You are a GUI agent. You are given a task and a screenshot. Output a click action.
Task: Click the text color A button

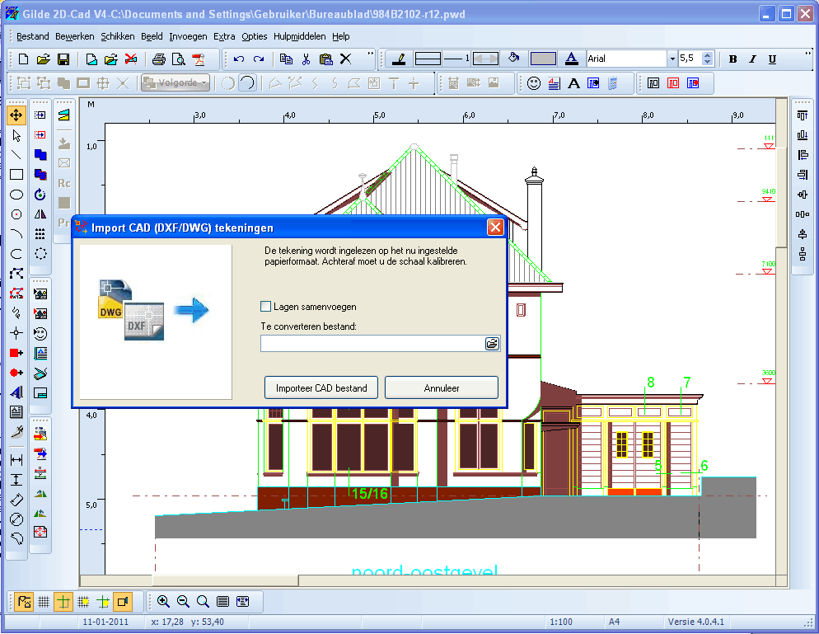coord(572,59)
